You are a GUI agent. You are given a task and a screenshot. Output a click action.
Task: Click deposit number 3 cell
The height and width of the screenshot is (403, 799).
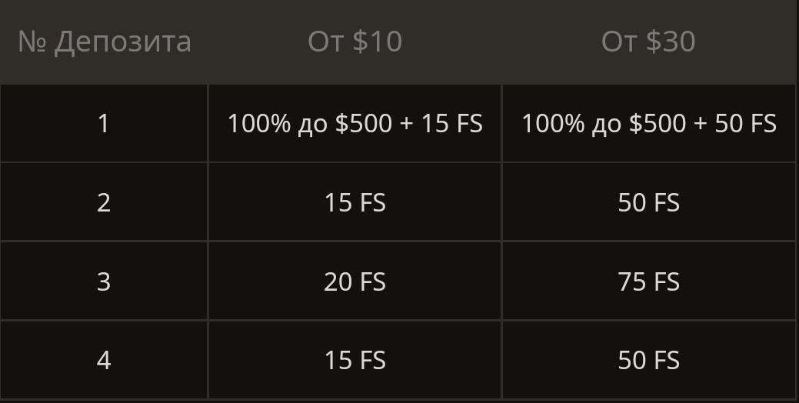coord(104,282)
